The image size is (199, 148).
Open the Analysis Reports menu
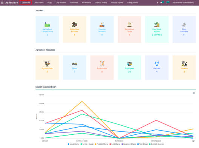[117, 3]
